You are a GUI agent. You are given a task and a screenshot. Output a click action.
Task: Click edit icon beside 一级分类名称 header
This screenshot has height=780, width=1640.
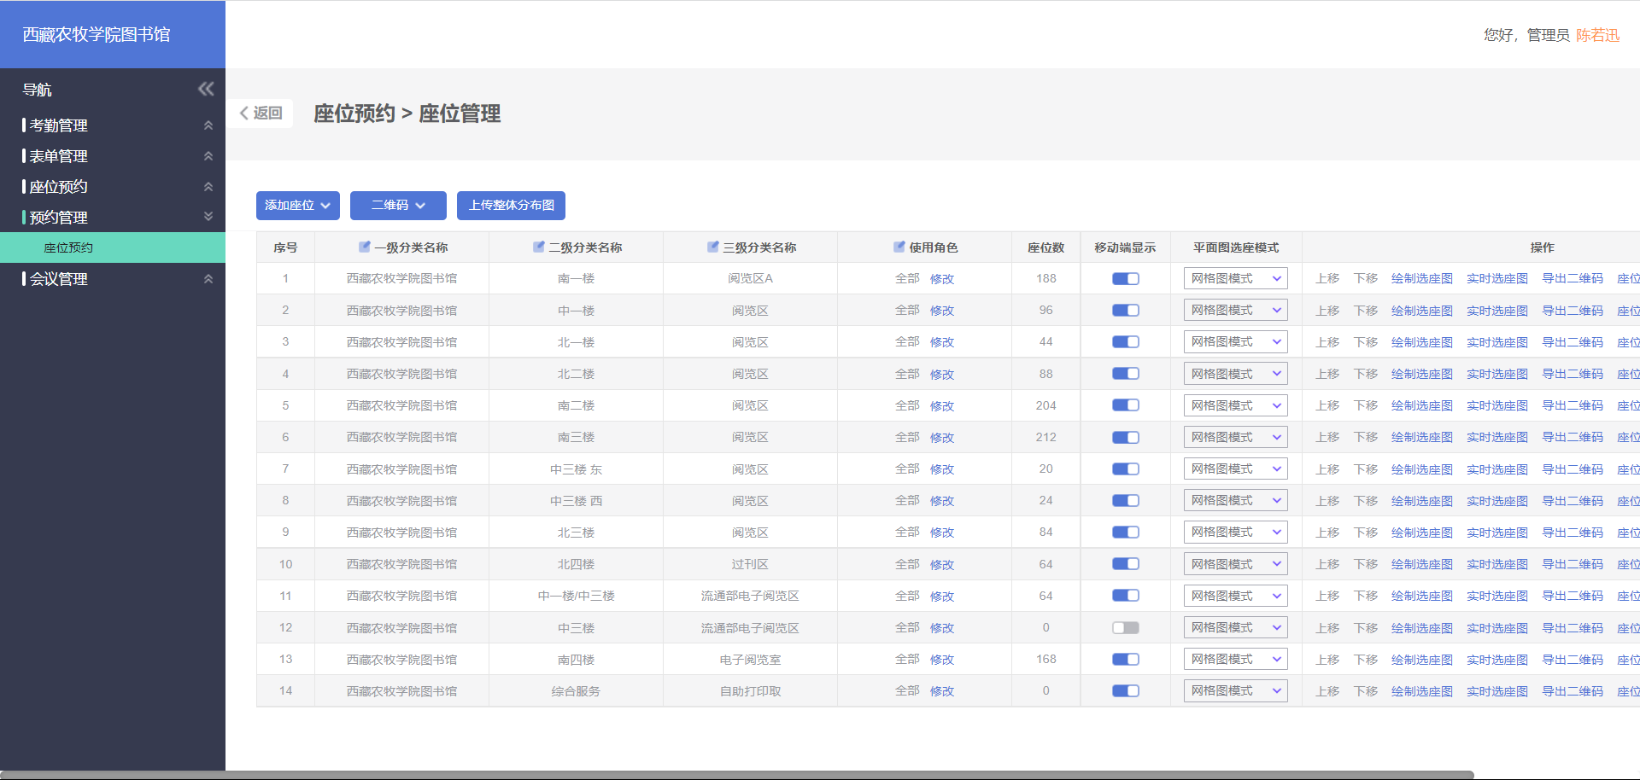(365, 247)
